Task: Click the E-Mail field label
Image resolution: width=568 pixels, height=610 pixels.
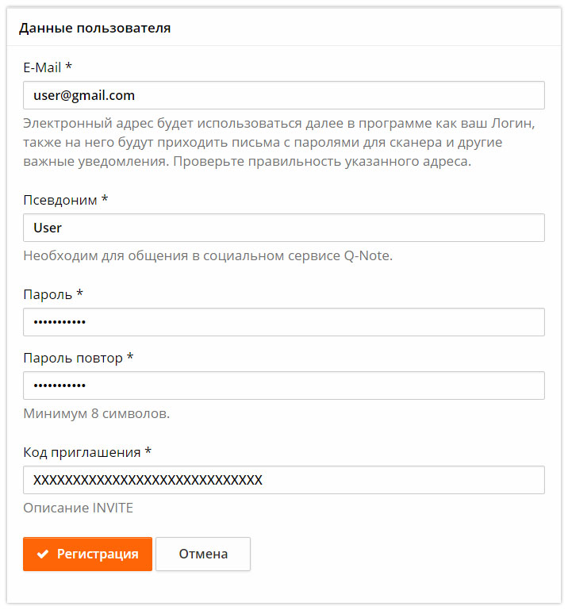Action: (43, 67)
